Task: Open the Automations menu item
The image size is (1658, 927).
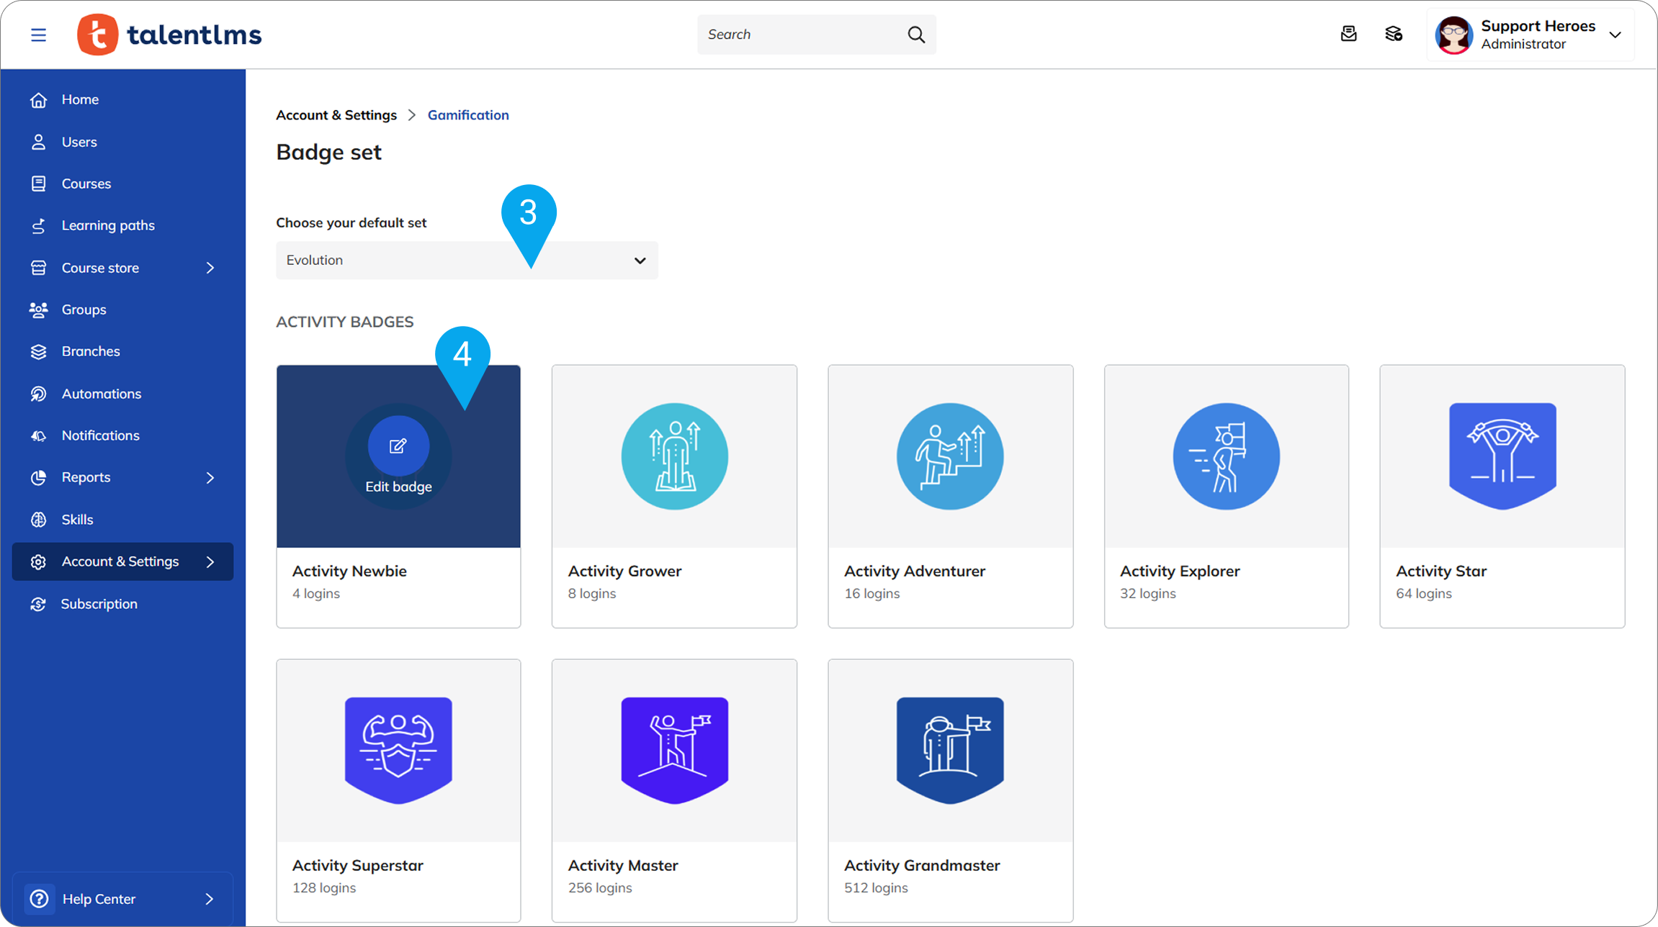Action: (x=101, y=394)
